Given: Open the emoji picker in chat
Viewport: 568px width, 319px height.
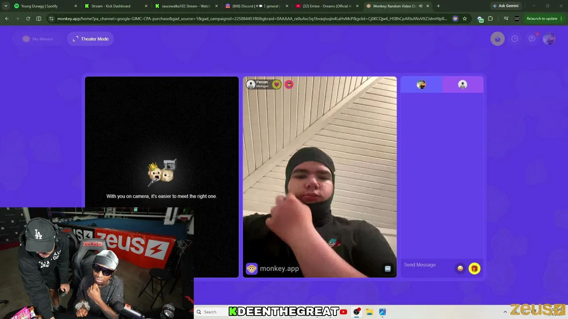Looking at the screenshot, I should coord(461,268).
